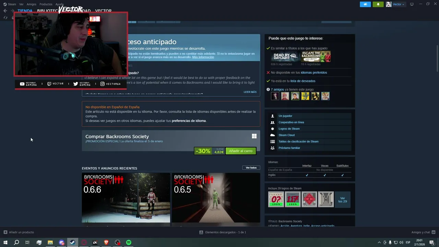This screenshot has width=439, height=247.
Task: Click the Steam Cloud cloud icon
Action: 272,135
